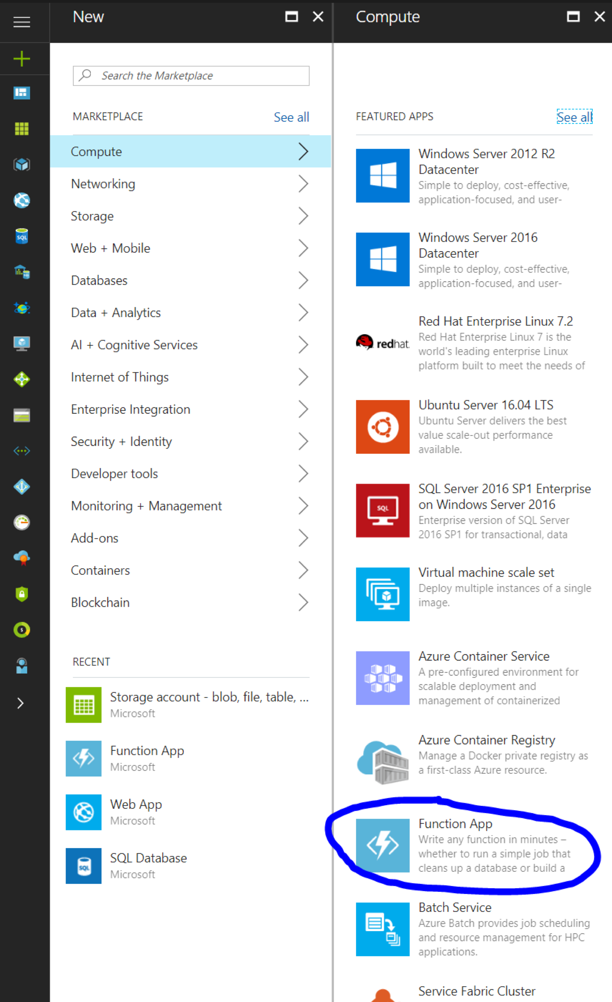Viewport: 612px width, 1002px height.
Task: Open Storage account - blob, file, table recent item
Action: click(x=187, y=705)
